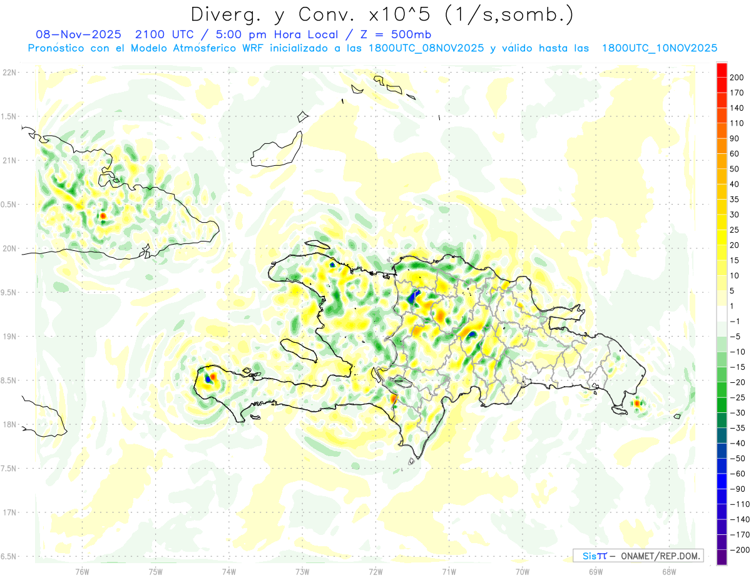This screenshot has height=580, width=751.
Task: Click the '6.5N' latitude label
Action: point(8,556)
